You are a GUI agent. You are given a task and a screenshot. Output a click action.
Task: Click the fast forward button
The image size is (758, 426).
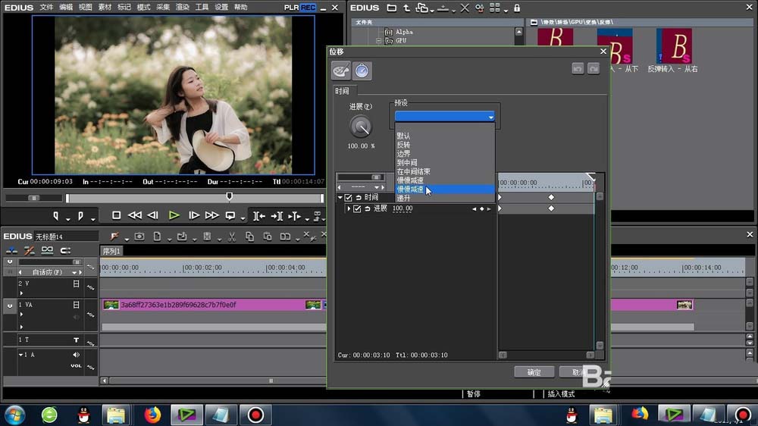coord(211,216)
